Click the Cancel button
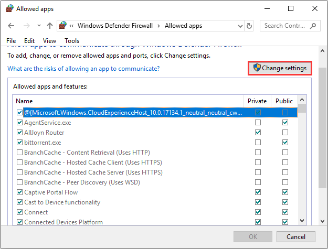 296,236
